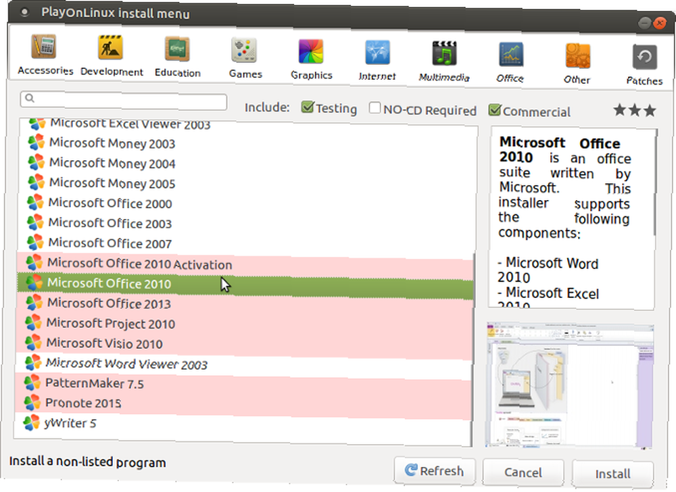The height and width of the screenshot is (492, 676).
Task: Click Install a non-listed program link
Action: (x=87, y=462)
